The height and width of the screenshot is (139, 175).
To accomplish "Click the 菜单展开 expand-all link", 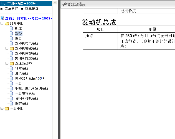I will coord(11,9).
